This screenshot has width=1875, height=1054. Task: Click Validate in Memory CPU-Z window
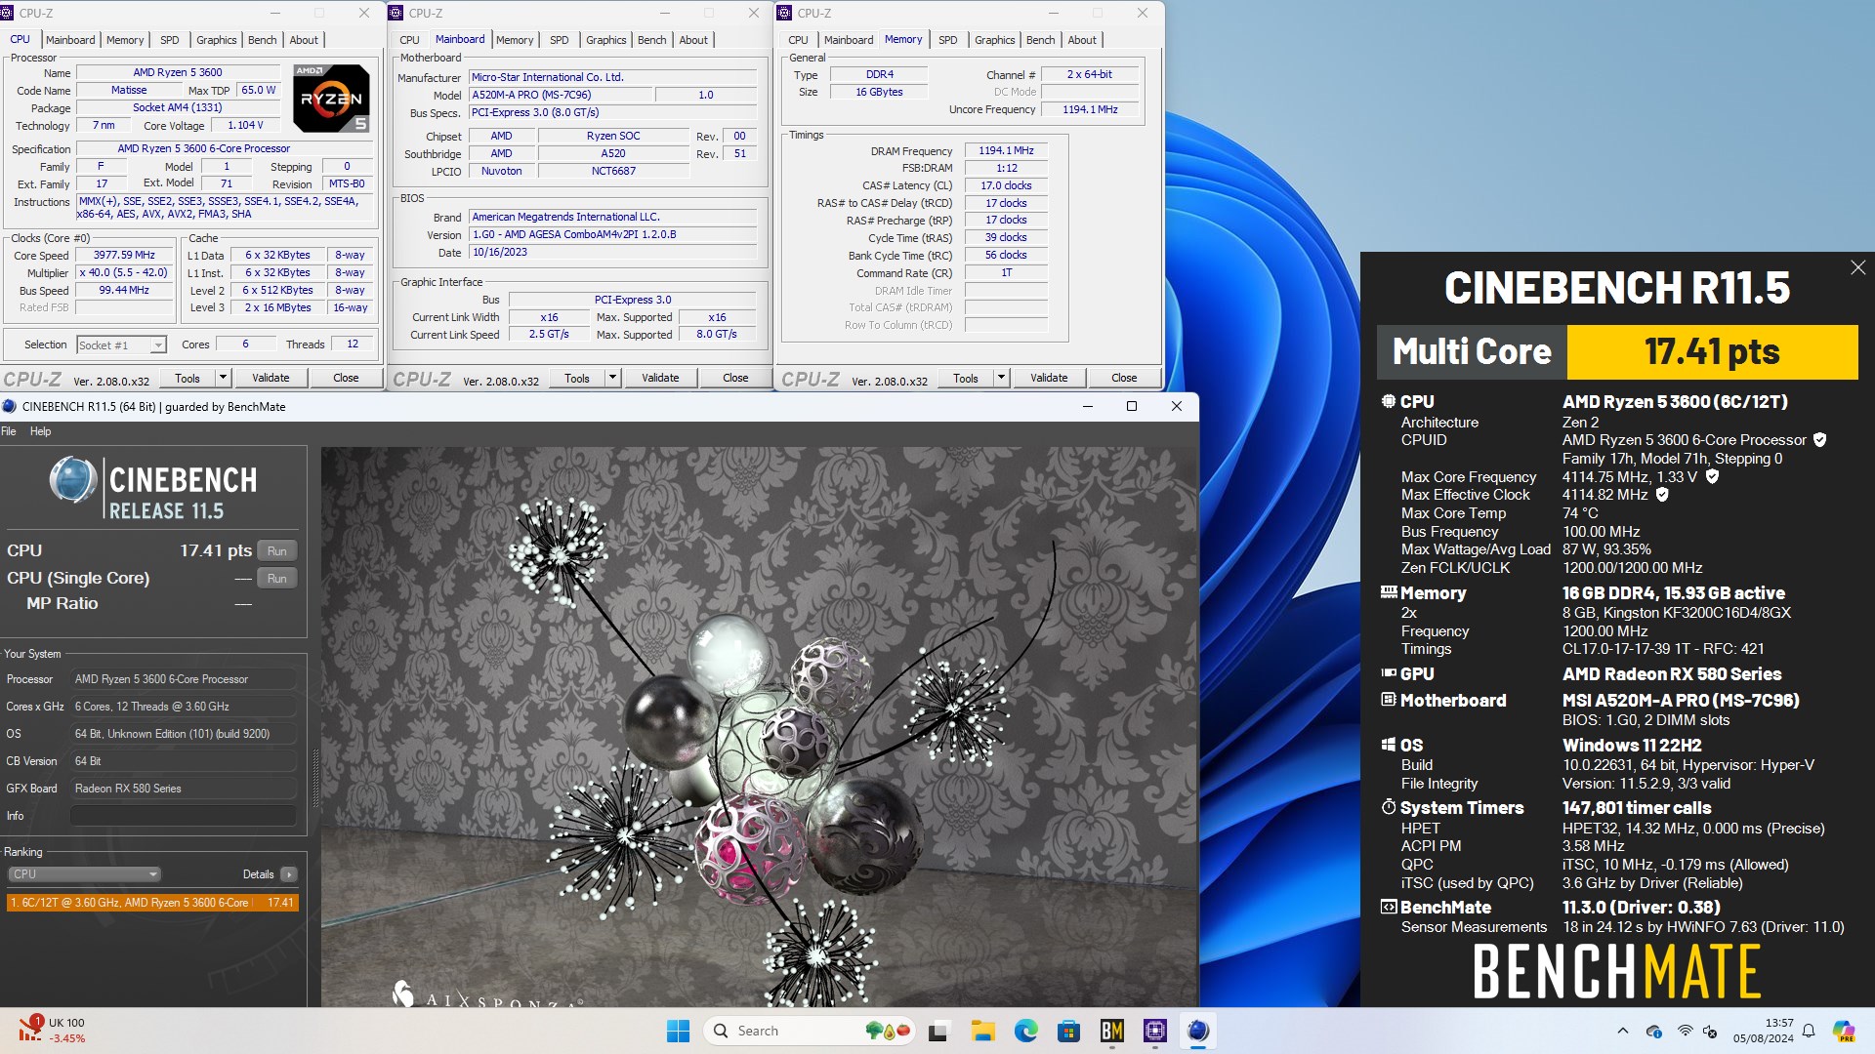pos(1049,378)
